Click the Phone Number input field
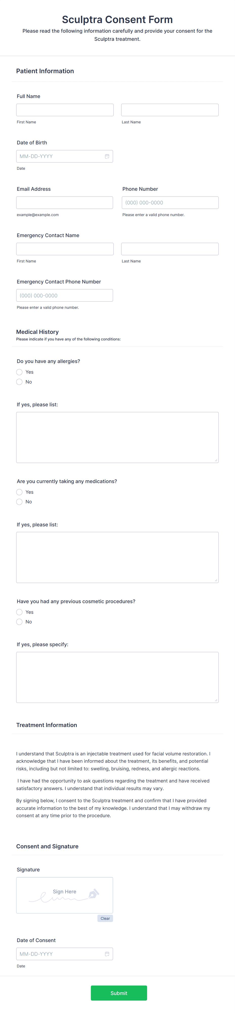The height and width of the screenshot is (1013, 235). point(170,202)
